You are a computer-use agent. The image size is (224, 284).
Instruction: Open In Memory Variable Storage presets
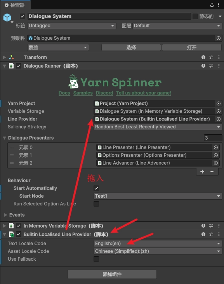[211, 226]
